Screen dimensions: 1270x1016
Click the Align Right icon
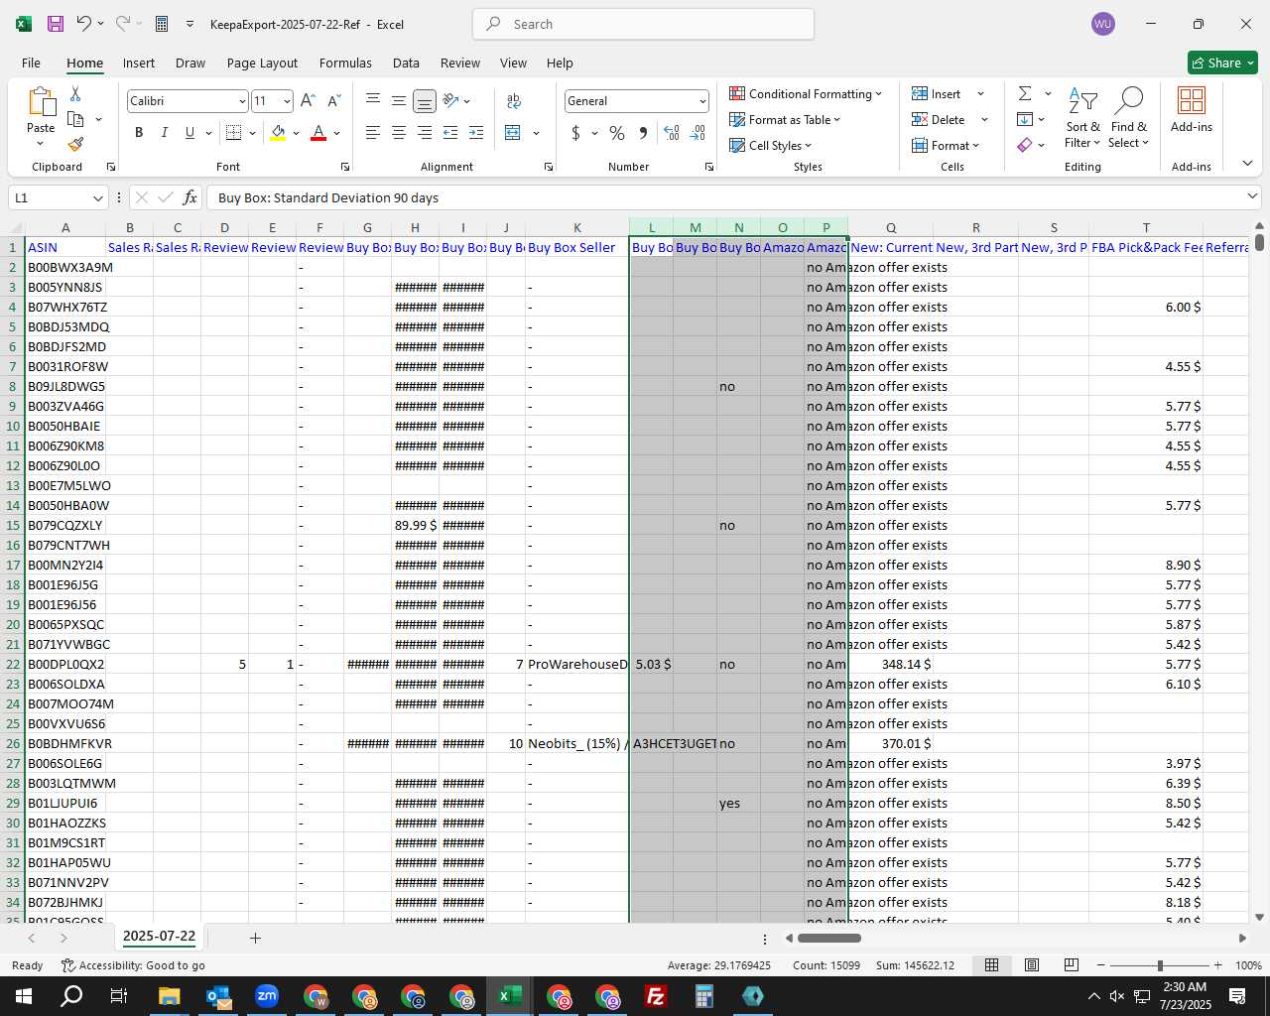tap(424, 133)
